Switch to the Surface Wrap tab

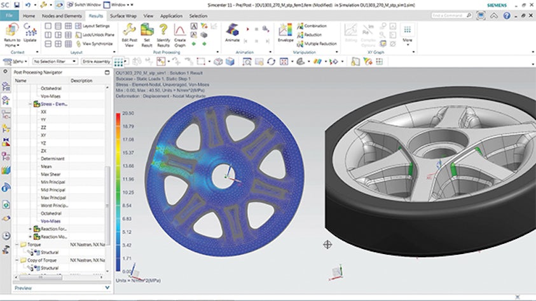pos(123,16)
